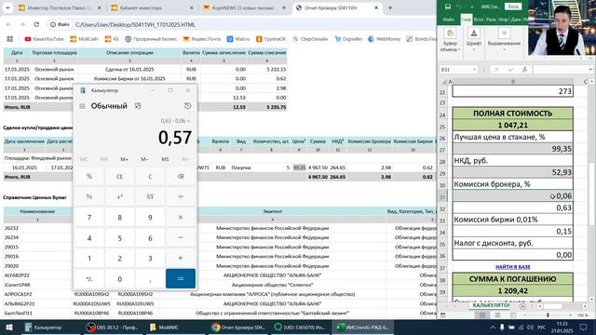Click the blue equals key
Screen dimensions: 596x335
pos(181,279)
